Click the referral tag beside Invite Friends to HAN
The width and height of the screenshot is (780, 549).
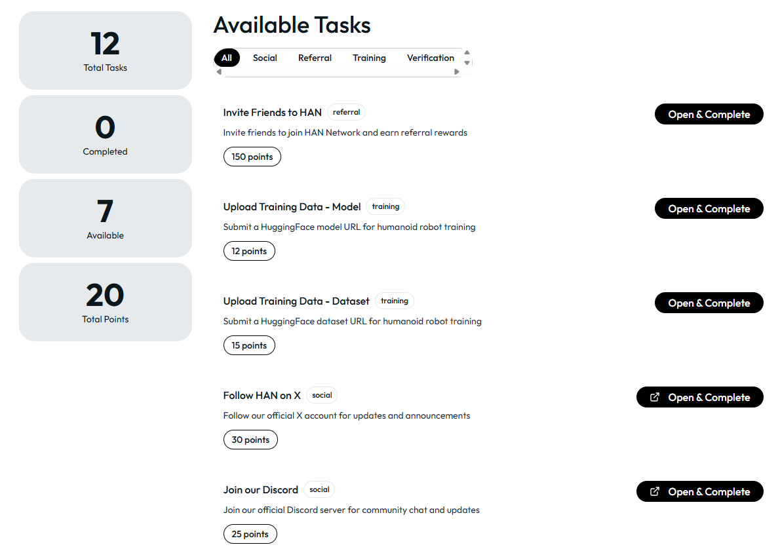tap(346, 112)
